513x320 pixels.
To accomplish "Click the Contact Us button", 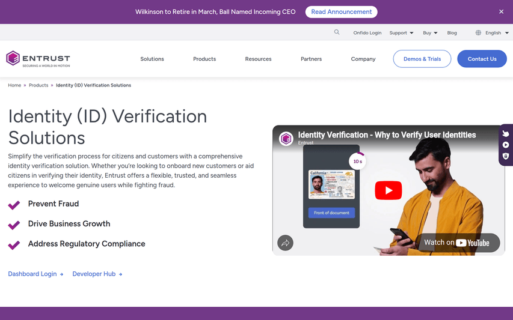I will coord(482,59).
